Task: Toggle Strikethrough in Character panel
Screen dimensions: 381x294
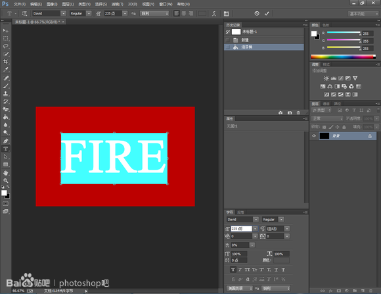Action: coord(283,270)
